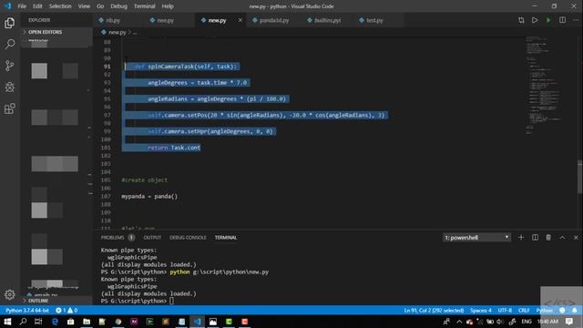Open the File menu

click(x=22, y=6)
